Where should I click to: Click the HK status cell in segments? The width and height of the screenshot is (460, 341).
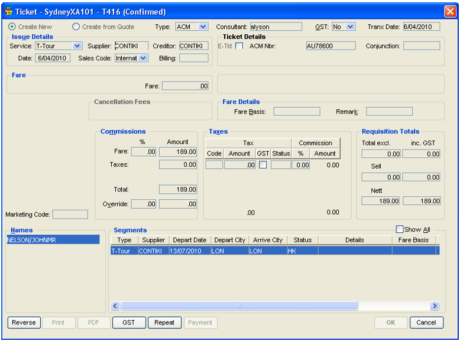(303, 251)
